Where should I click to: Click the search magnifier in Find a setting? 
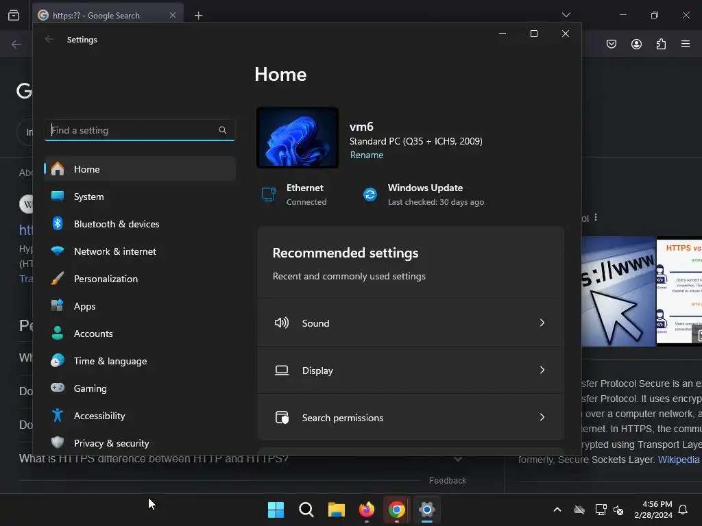pos(223,130)
